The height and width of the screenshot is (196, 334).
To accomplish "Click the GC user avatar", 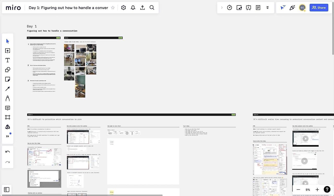I will pyautogui.click(x=302, y=8).
